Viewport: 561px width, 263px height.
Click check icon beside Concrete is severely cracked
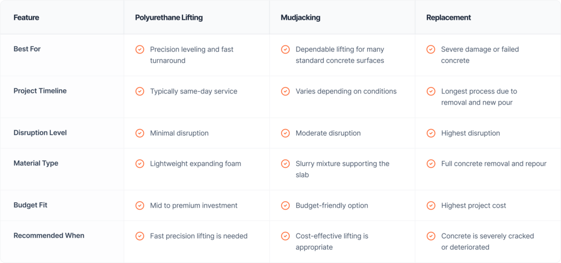(x=431, y=236)
